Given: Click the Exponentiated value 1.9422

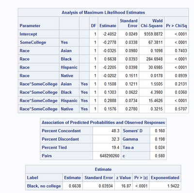Looking at the screenshot, I should point(173,186).
